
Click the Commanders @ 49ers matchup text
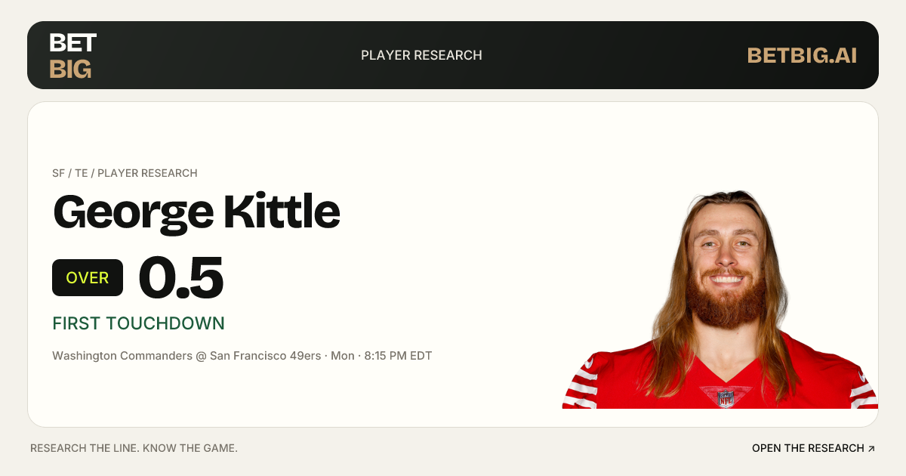coord(242,355)
